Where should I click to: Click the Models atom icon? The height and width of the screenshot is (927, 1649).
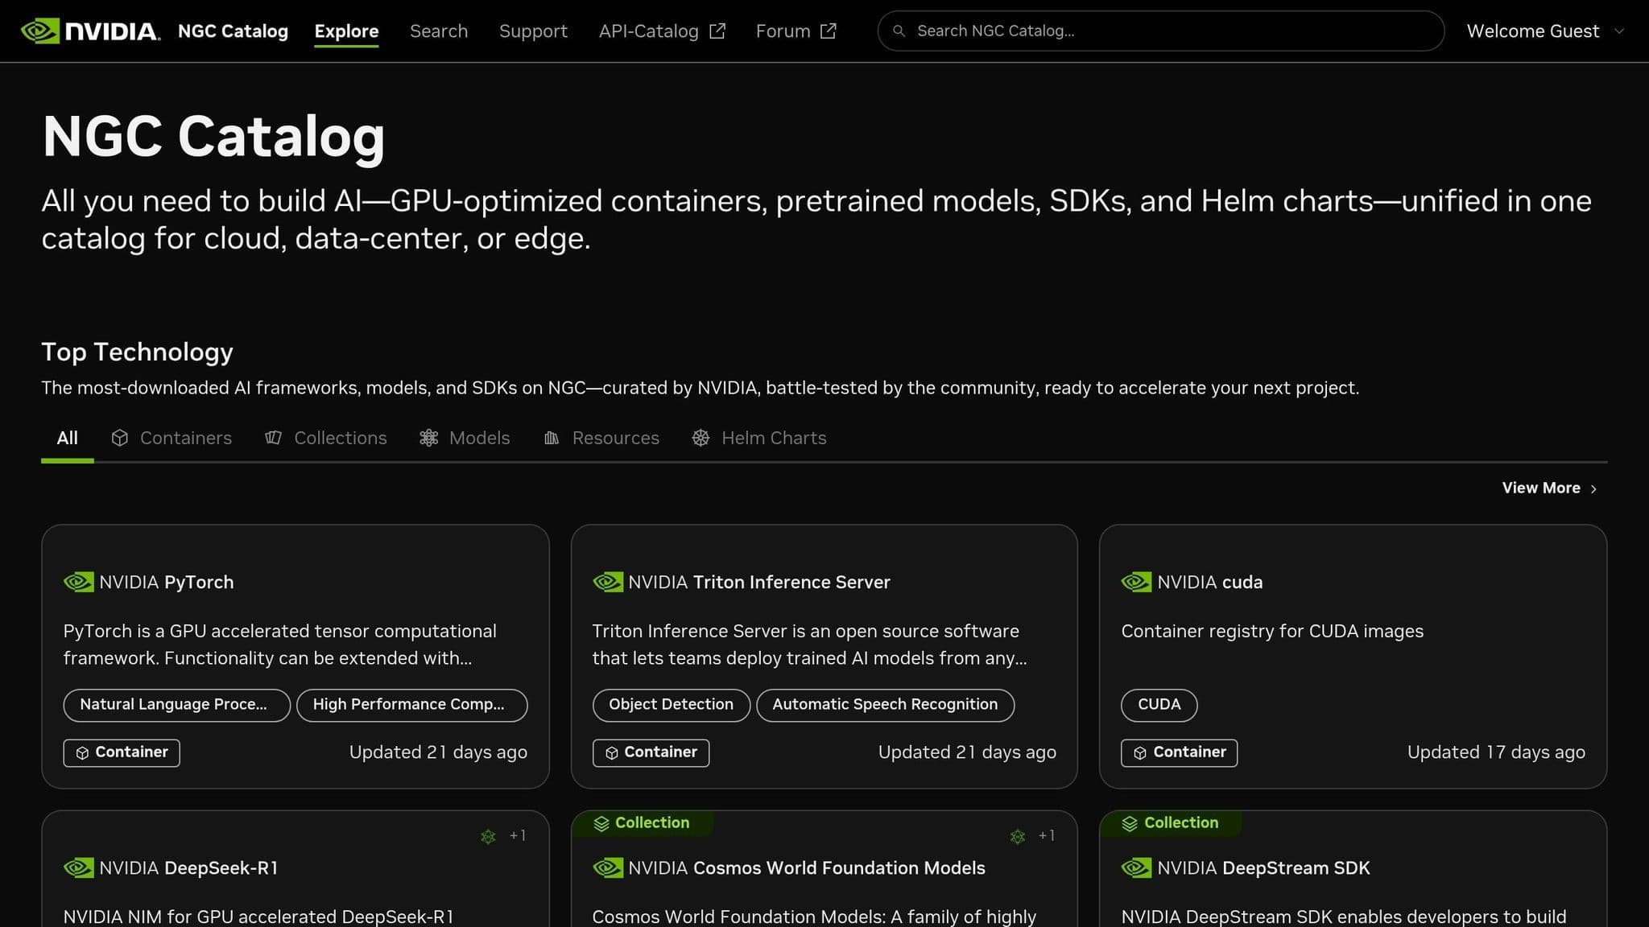[428, 438]
